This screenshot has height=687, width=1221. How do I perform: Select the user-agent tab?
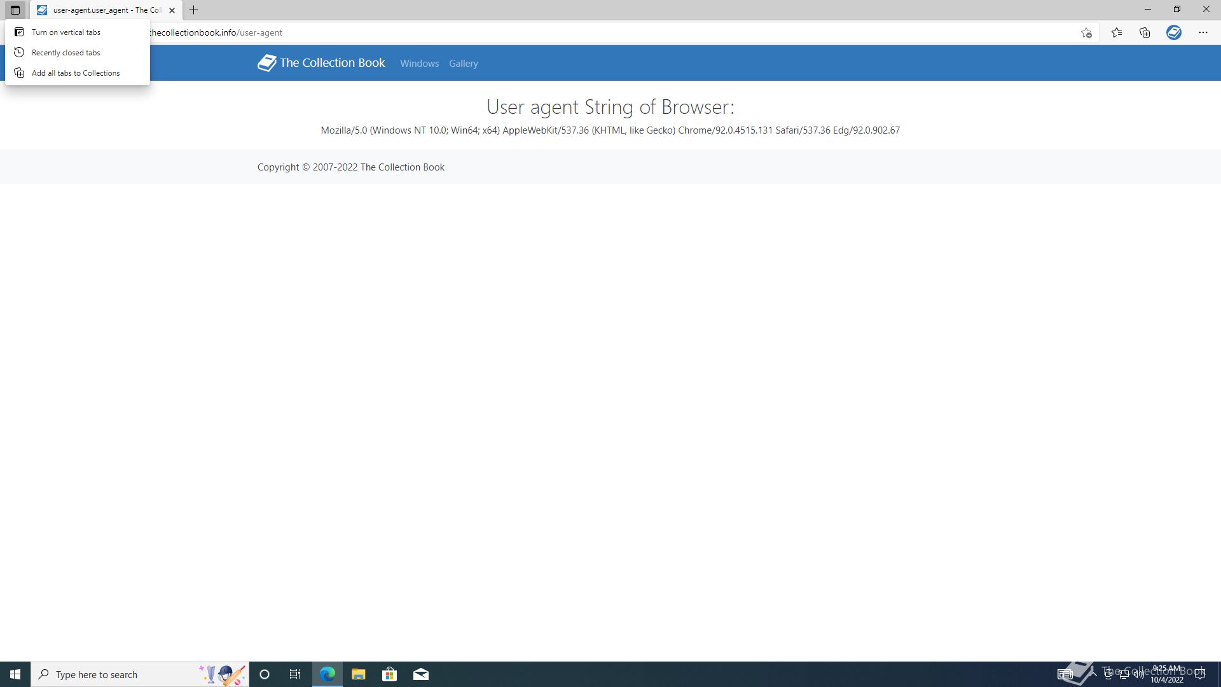tap(106, 10)
